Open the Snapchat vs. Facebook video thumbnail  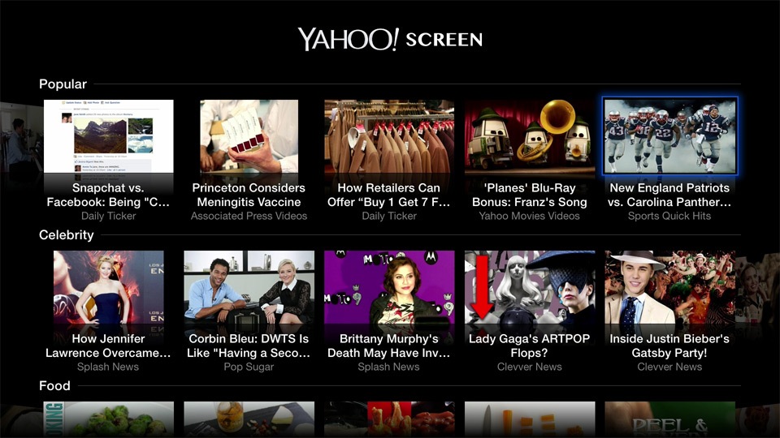click(108, 136)
